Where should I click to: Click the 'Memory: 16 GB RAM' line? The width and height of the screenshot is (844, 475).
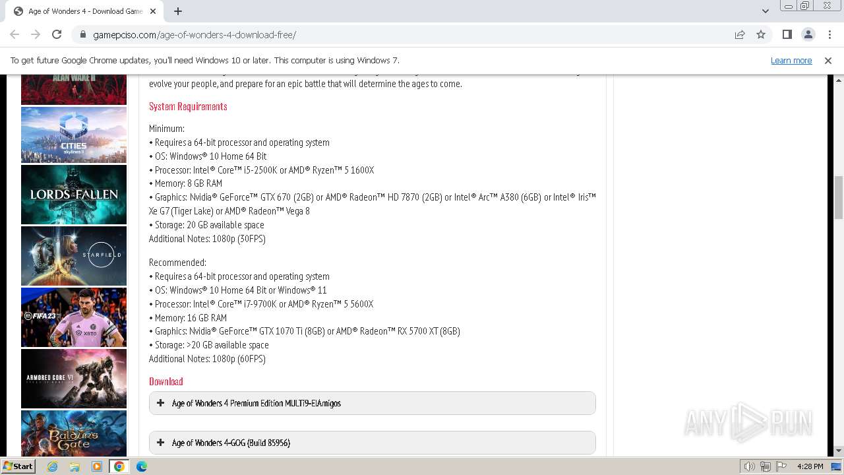tap(188, 317)
